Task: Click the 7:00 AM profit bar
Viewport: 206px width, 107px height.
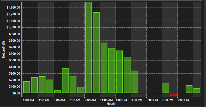Action: tap(73, 84)
